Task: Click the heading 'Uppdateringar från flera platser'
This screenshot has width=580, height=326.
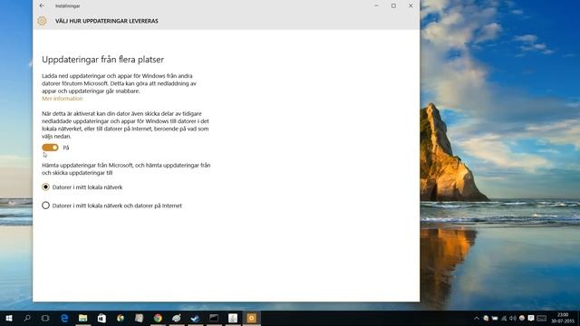Action: pyautogui.click(x=102, y=60)
